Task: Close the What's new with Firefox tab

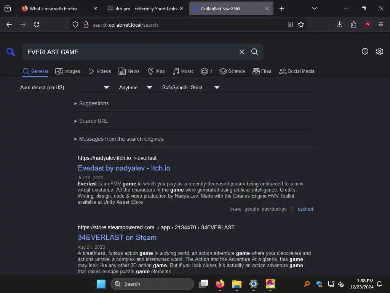Action: coord(96,8)
